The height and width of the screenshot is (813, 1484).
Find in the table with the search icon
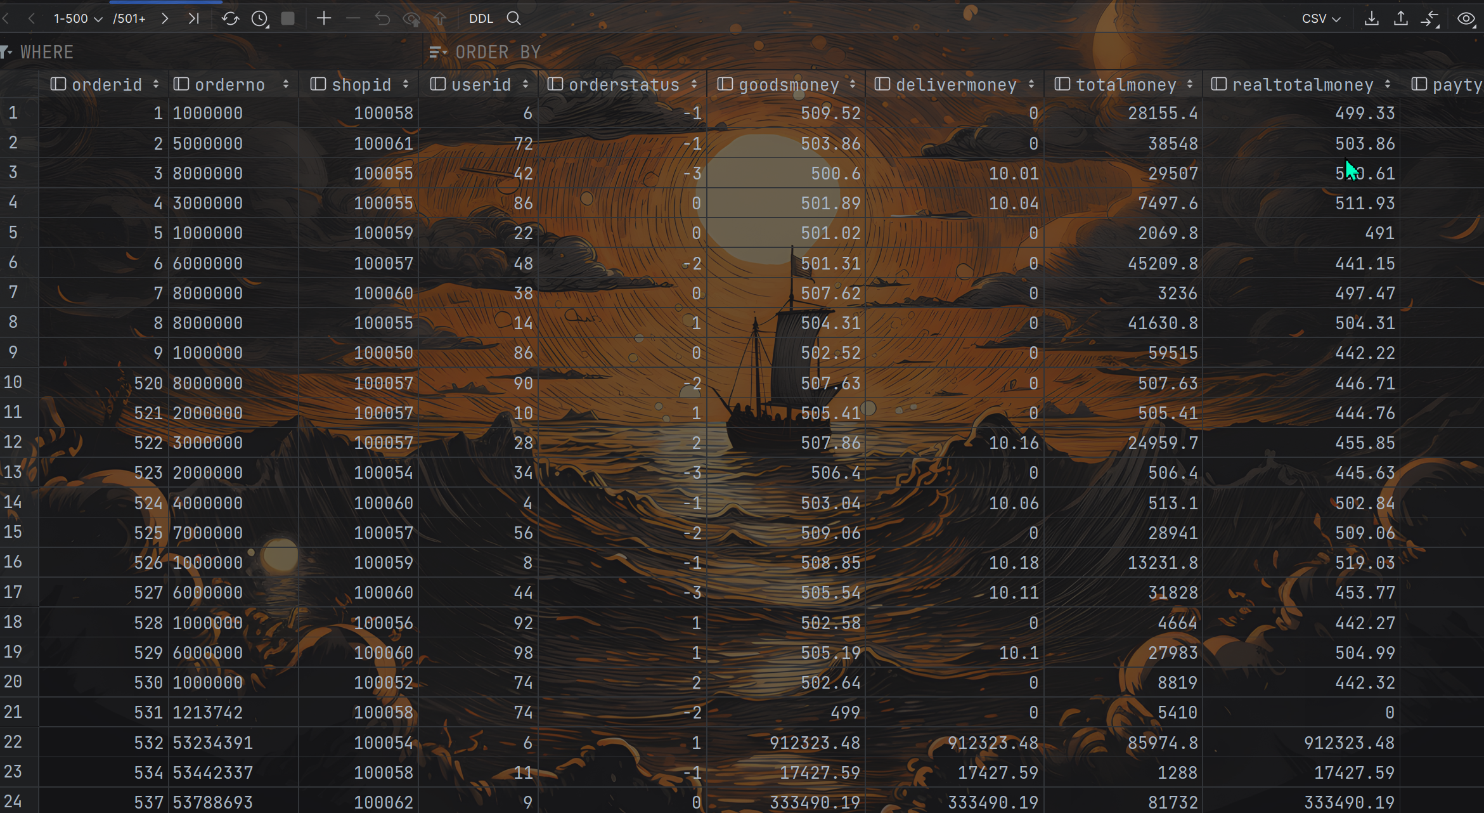pos(513,18)
